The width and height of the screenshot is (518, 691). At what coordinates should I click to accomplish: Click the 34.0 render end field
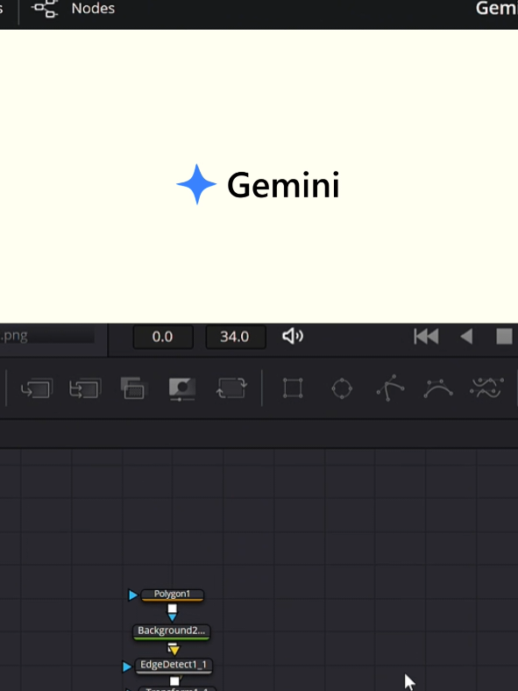235,337
